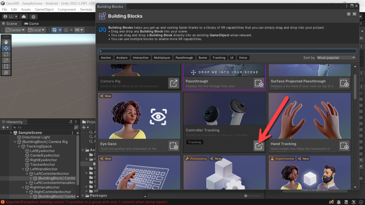The image size is (365, 205).
Task: Open the Building Blocks documentation icon
Action: [x=354, y=14]
